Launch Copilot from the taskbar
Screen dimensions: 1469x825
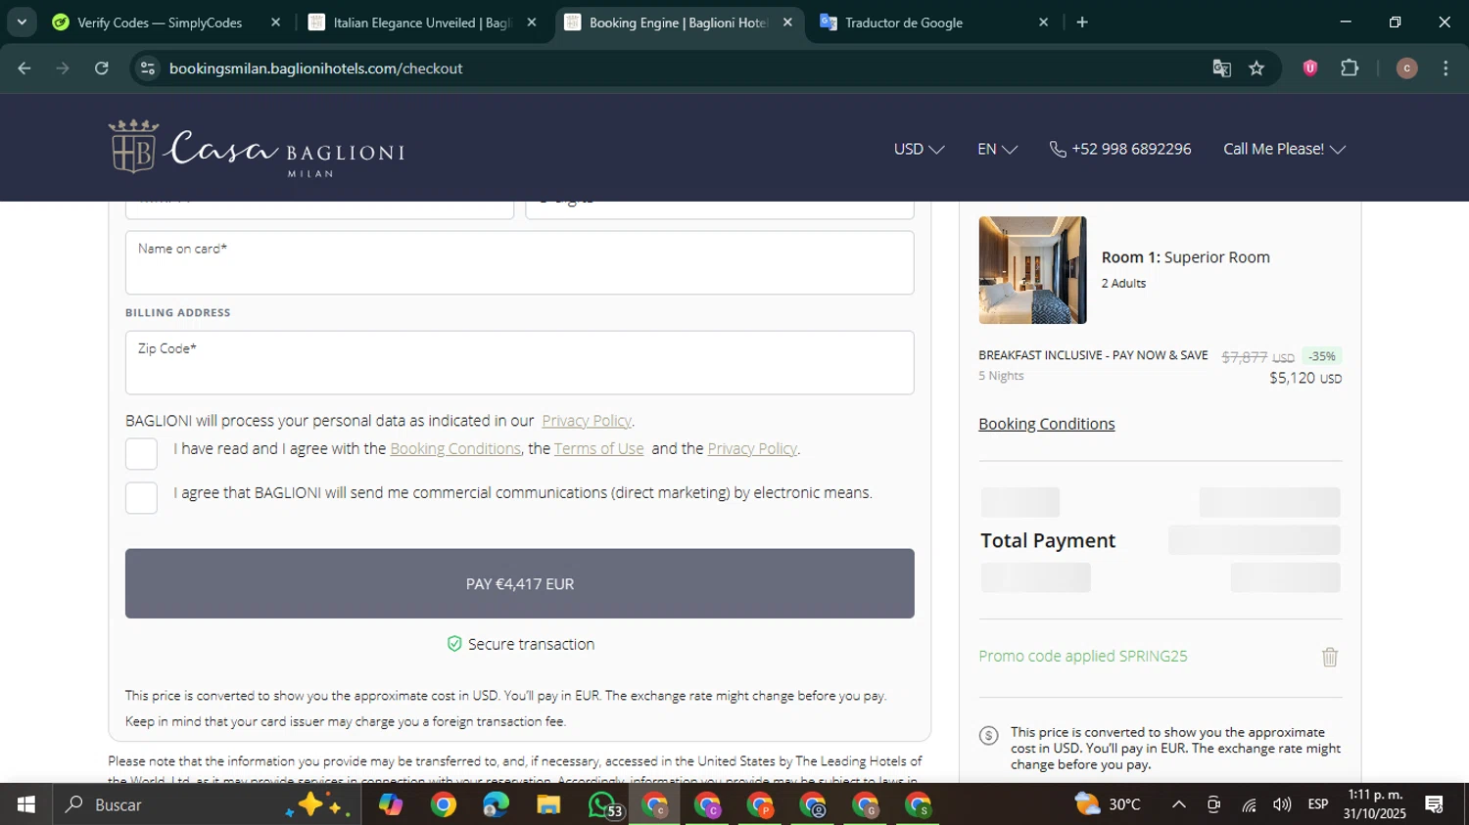pyautogui.click(x=391, y=804)
